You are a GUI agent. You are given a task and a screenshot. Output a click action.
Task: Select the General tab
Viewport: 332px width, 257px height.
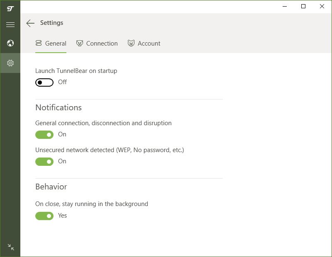pyautogui.click(x=51, y=44)
